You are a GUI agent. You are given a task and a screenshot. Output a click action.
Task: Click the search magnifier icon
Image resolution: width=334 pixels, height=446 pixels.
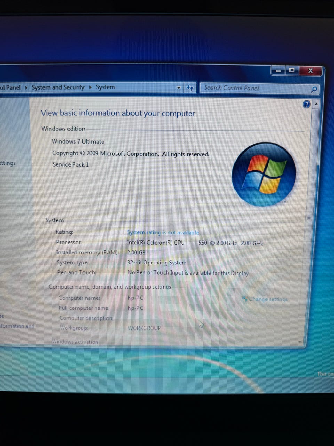point(314,90)
